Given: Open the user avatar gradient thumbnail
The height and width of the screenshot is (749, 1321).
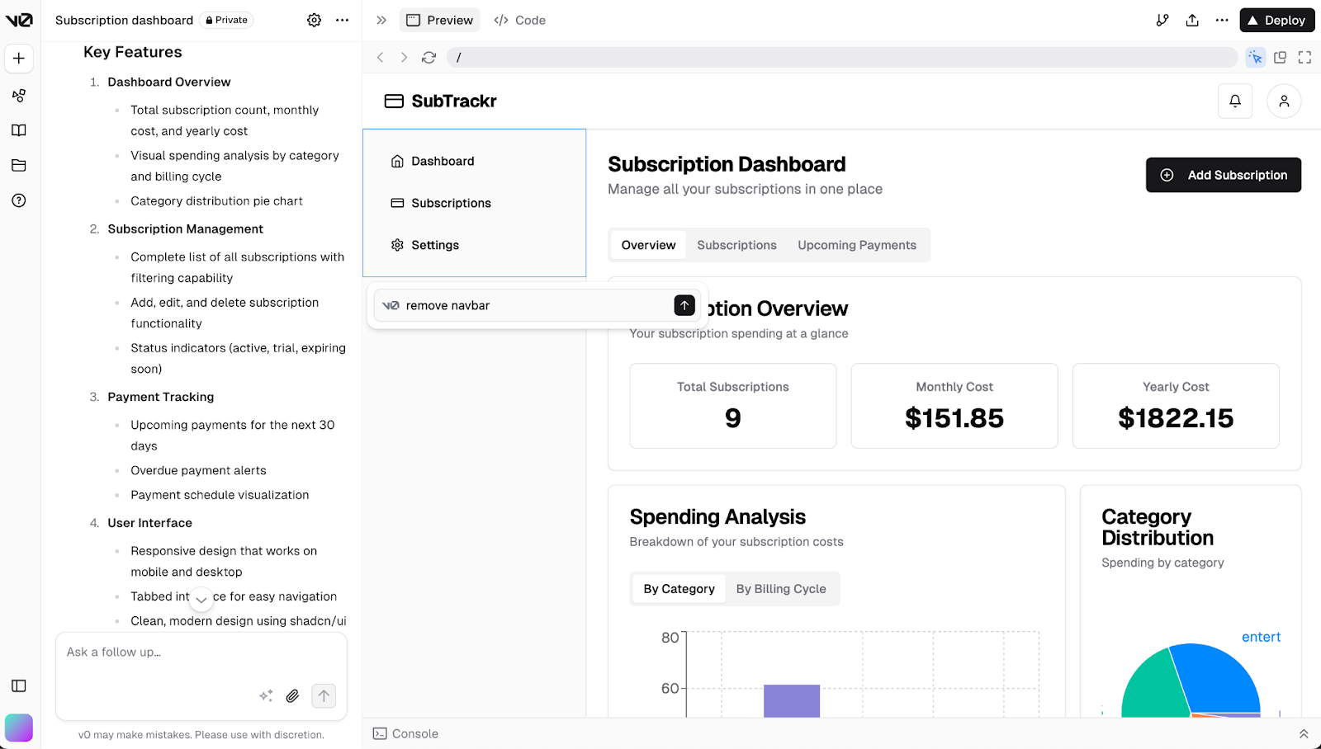Looking at the screenshot, I should click(19, 728).
